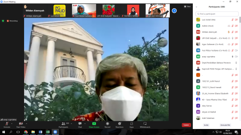Click the green Share Screen button
The height and width of the screenshot is (135, 241).
point(94,125)
